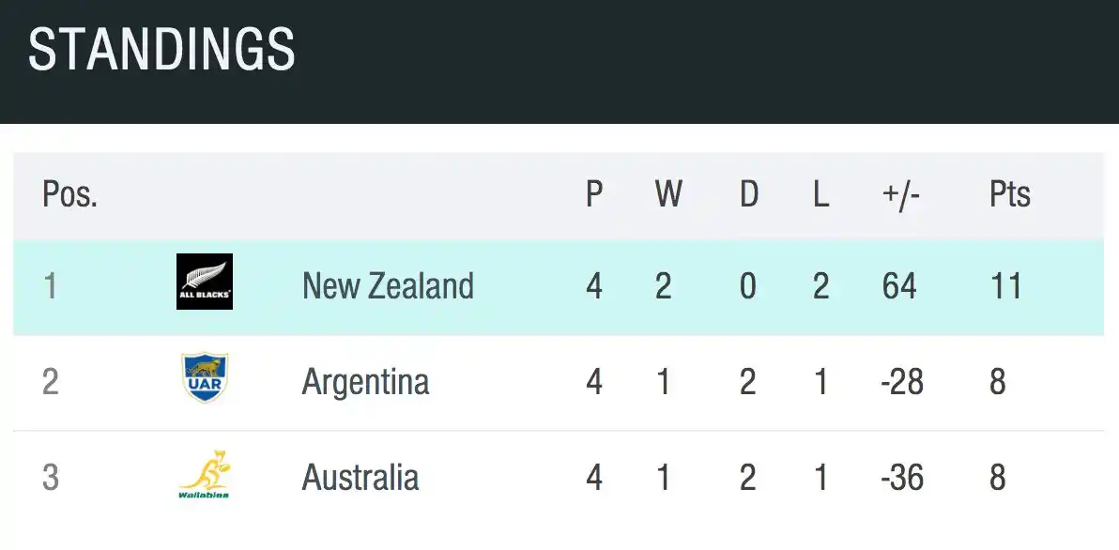Sort by the Pts column header
Viewport: 1119px width, 550px height.
(x=1009, y=195)
